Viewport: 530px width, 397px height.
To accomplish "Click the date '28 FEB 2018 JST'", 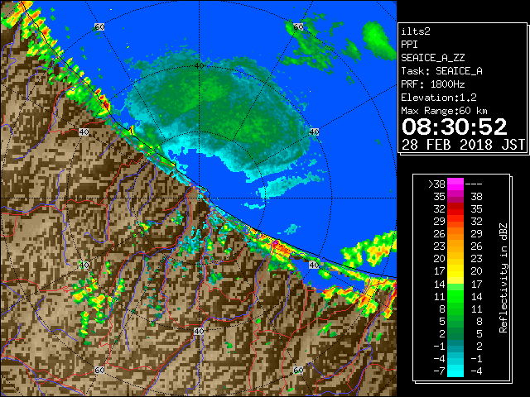I will [463, 145].
